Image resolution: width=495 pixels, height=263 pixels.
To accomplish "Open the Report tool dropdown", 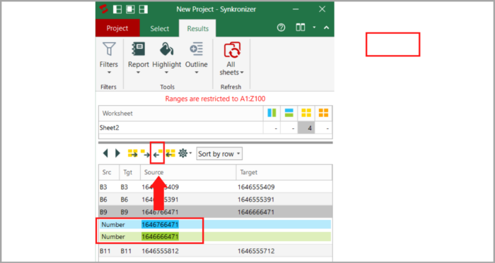I will tap(139, 59).
